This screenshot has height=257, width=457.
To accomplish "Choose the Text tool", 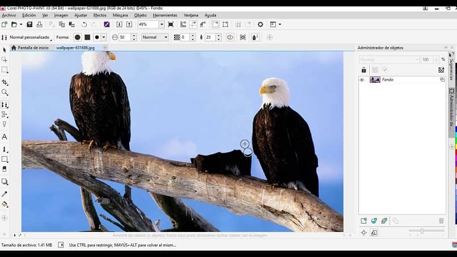I will pos(5,137).
